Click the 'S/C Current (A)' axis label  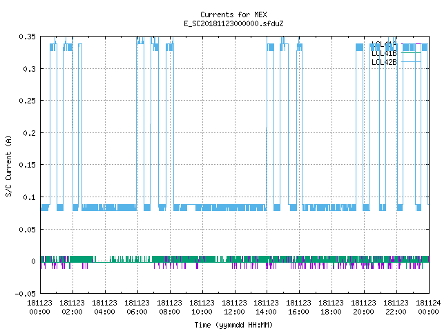(x=8, y=166)
